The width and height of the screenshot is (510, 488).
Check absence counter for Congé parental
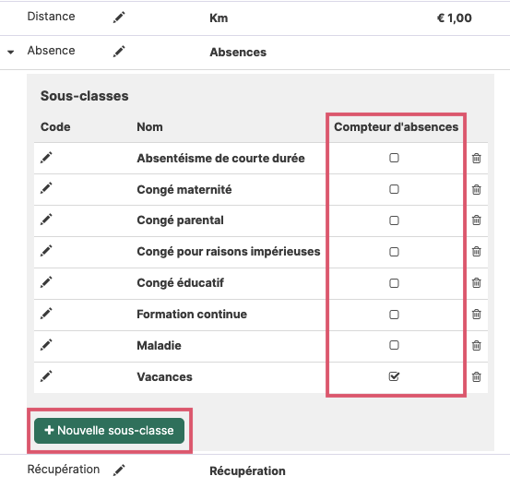[x=394, y=220]
